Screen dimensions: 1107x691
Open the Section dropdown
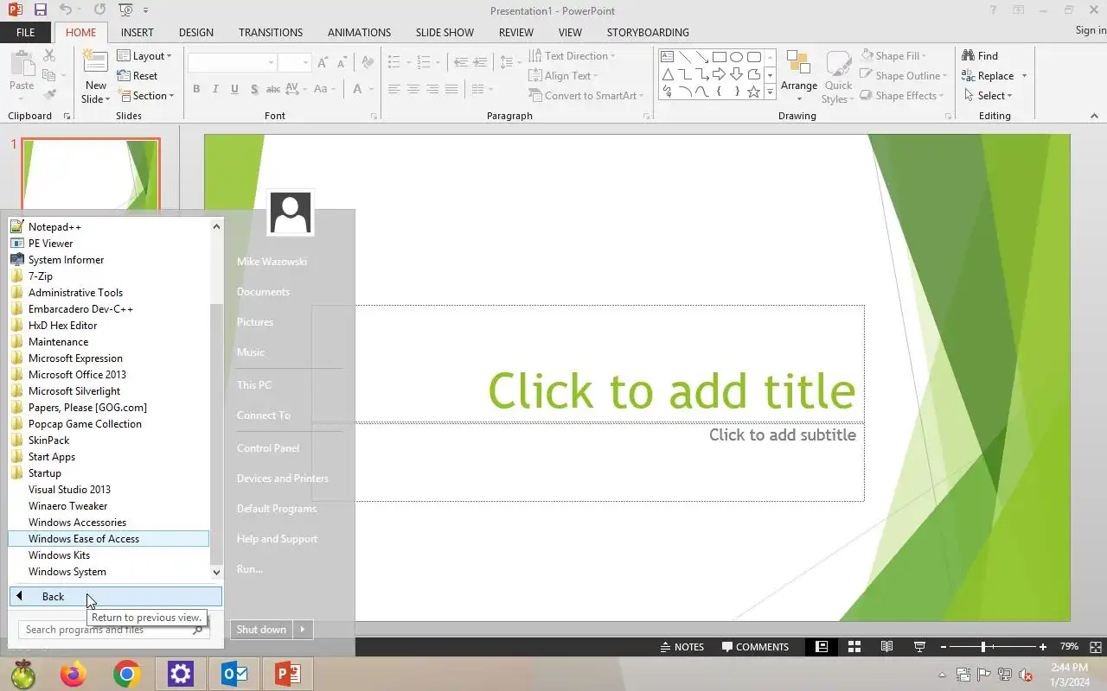click(147, 96)
